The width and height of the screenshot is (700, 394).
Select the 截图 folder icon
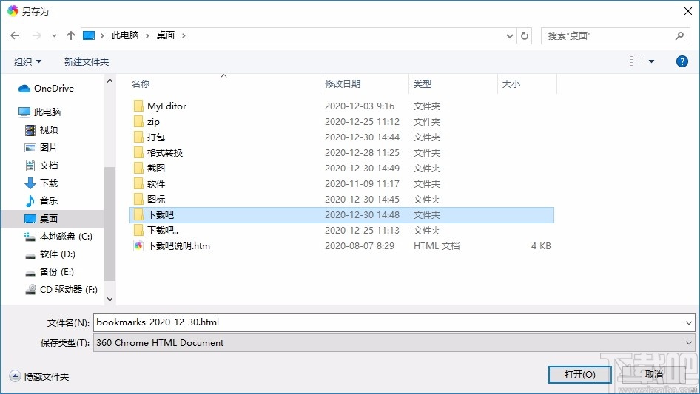pos(139,168)
